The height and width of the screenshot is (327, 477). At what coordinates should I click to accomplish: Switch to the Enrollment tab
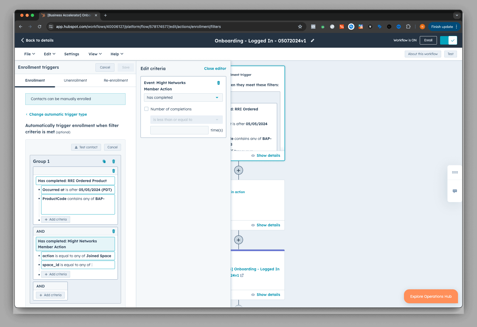pos(35,80)
